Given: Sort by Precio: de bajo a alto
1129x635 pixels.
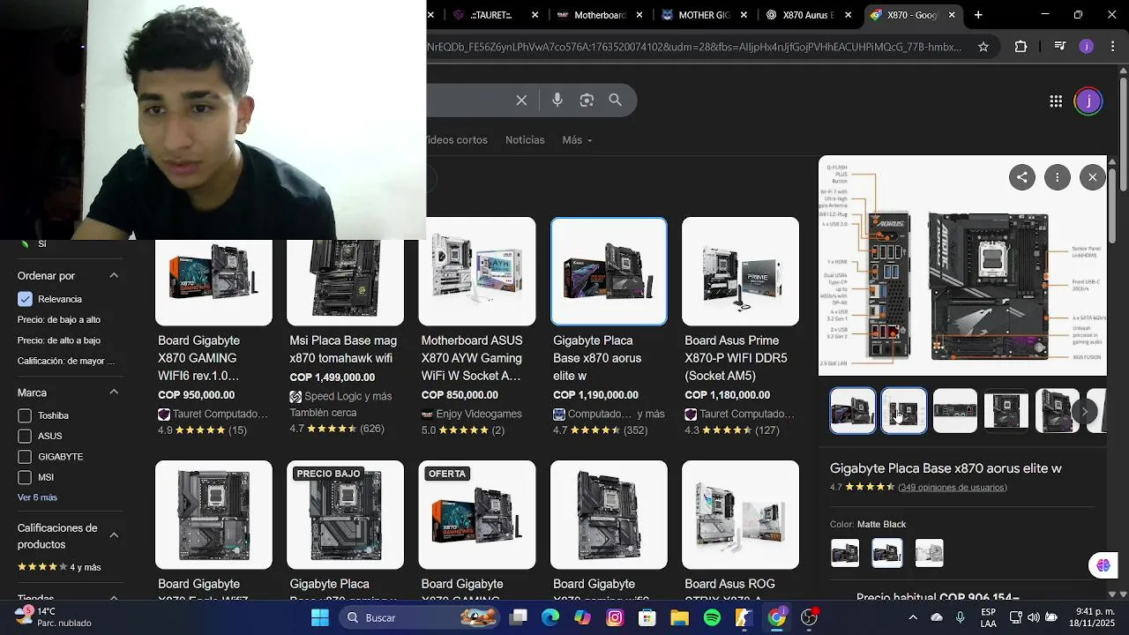Looking at the screenshot, I should click(59, 320).
